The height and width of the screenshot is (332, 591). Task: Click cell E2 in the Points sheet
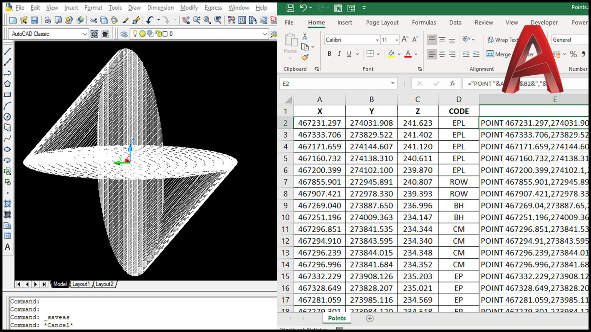(534, 123)
